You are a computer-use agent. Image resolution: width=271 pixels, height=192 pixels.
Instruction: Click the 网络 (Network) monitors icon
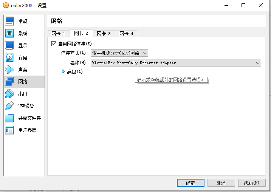[9, 82]
